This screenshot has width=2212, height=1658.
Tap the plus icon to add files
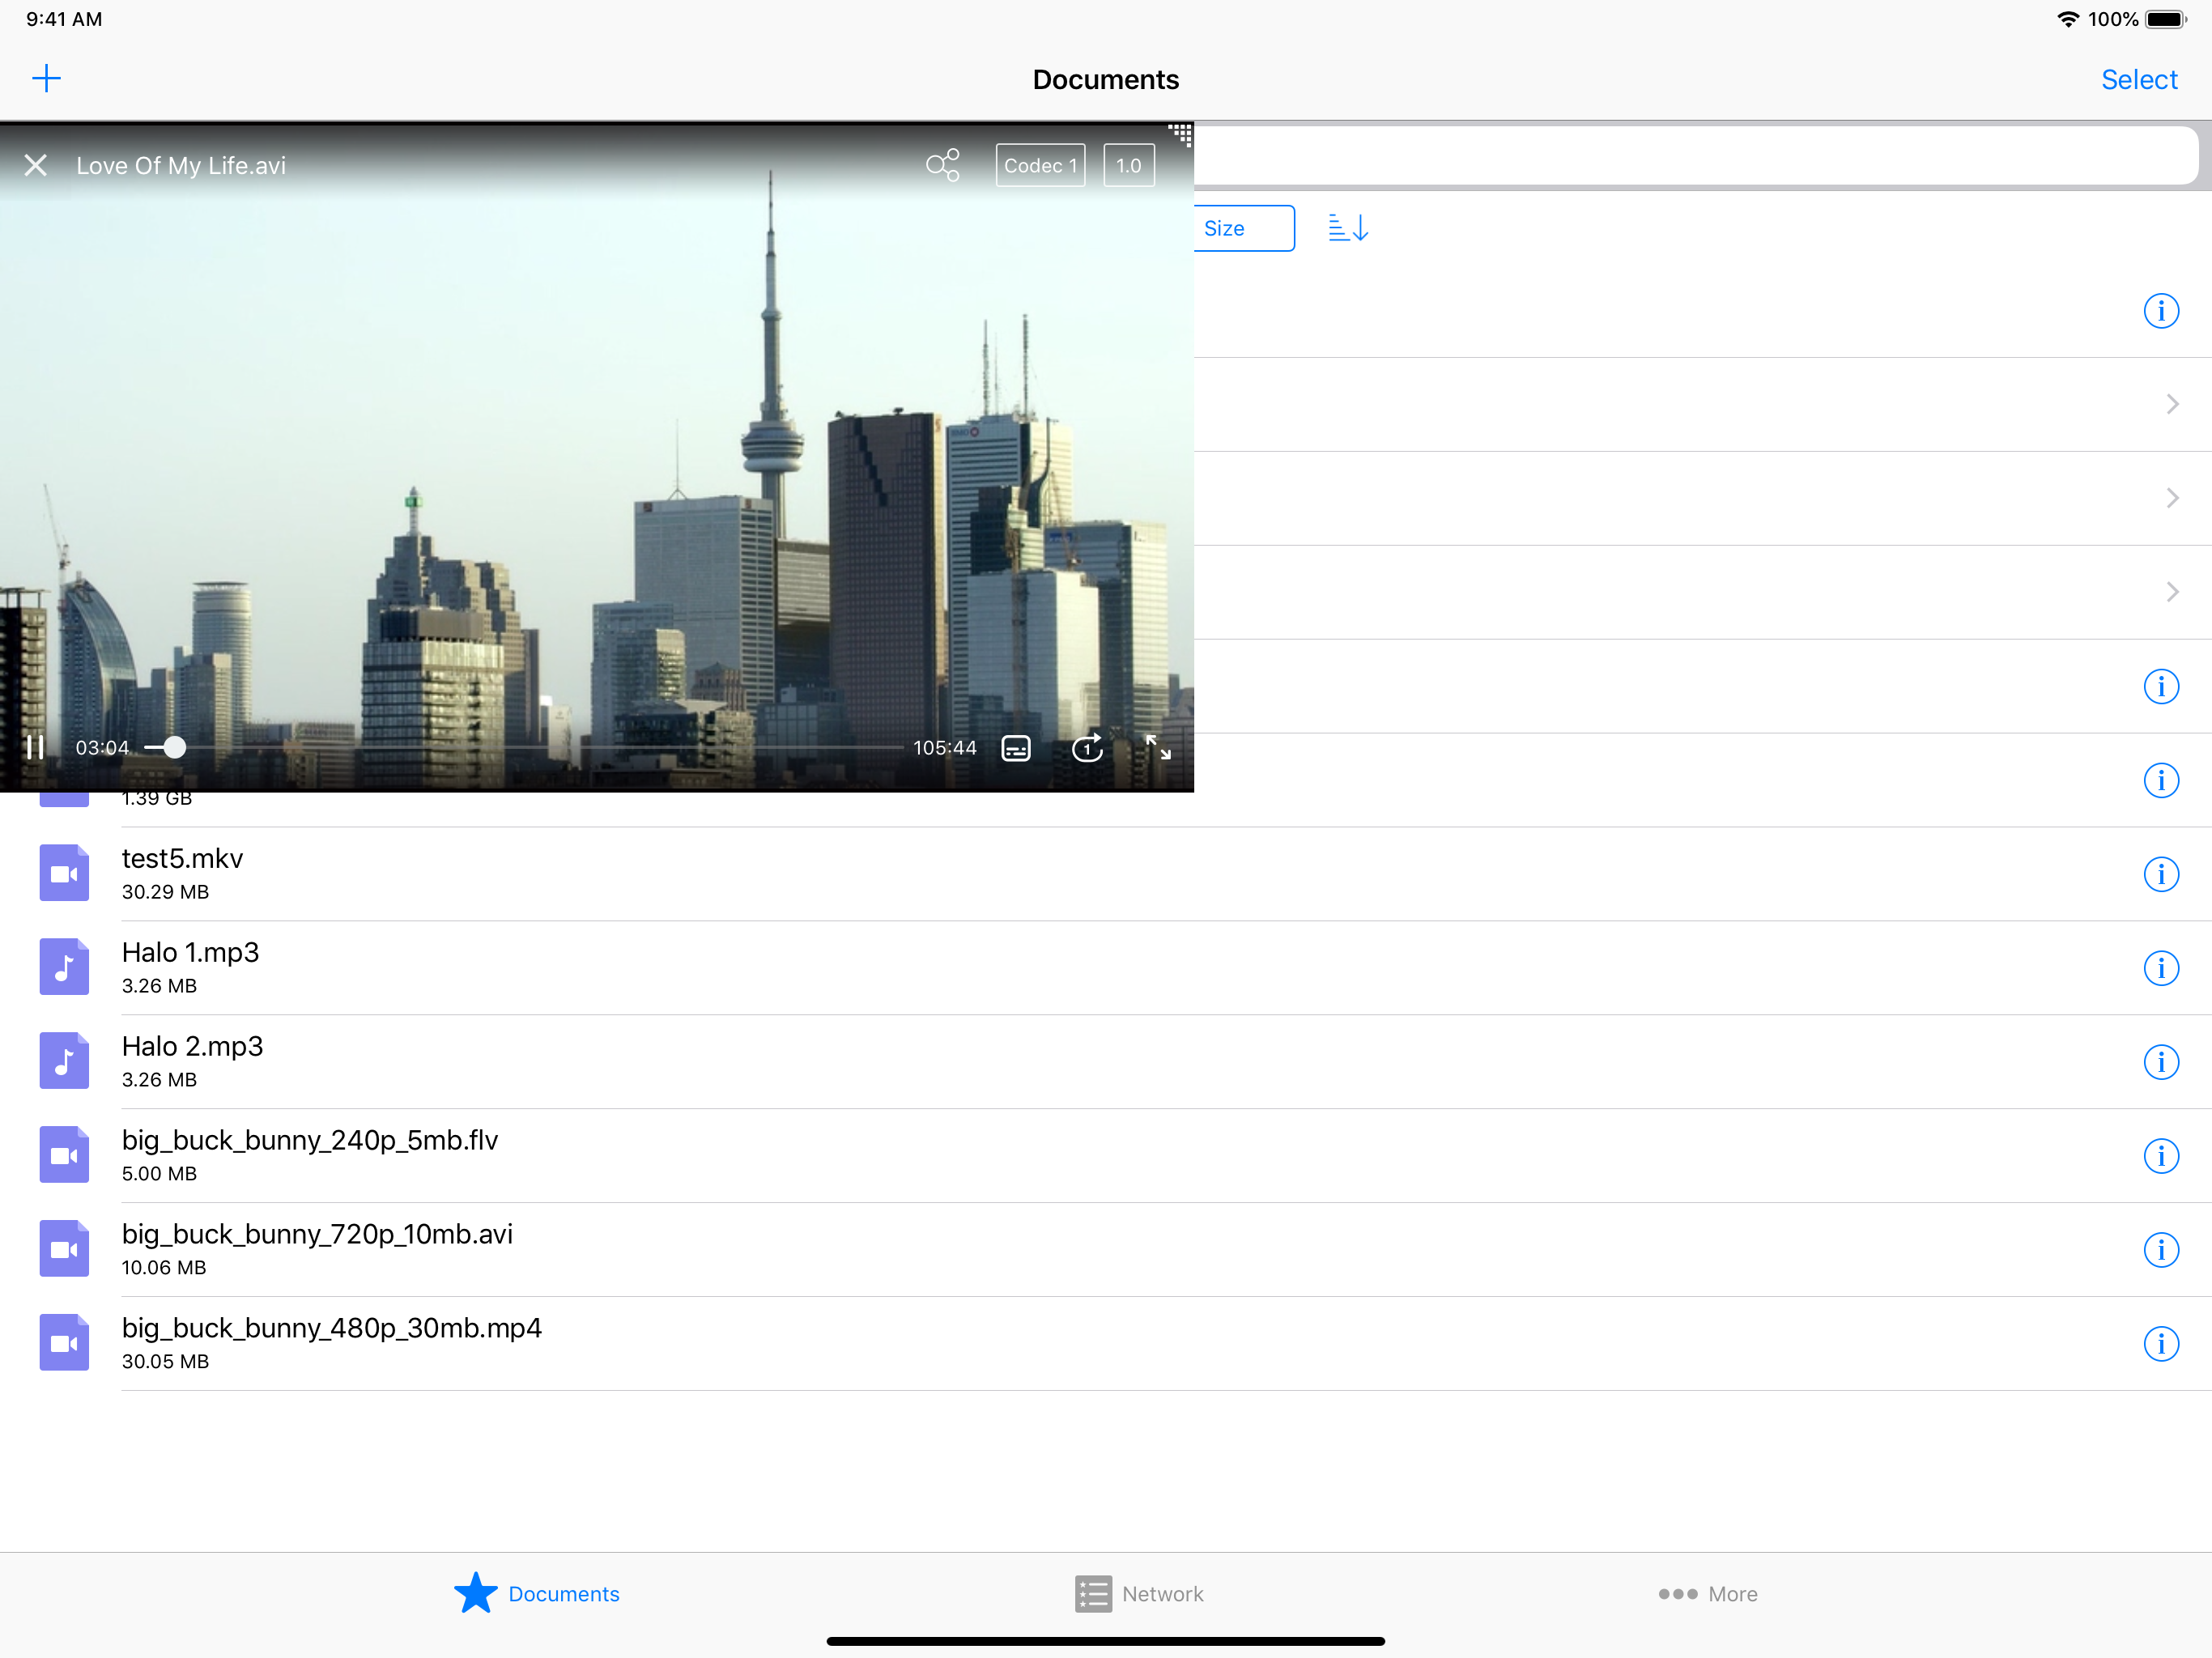(46, 78)
